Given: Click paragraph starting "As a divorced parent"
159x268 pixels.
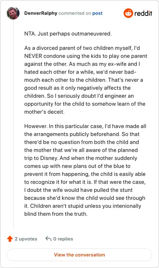Looking at the screenshot, I should click(x=86, y=80).
